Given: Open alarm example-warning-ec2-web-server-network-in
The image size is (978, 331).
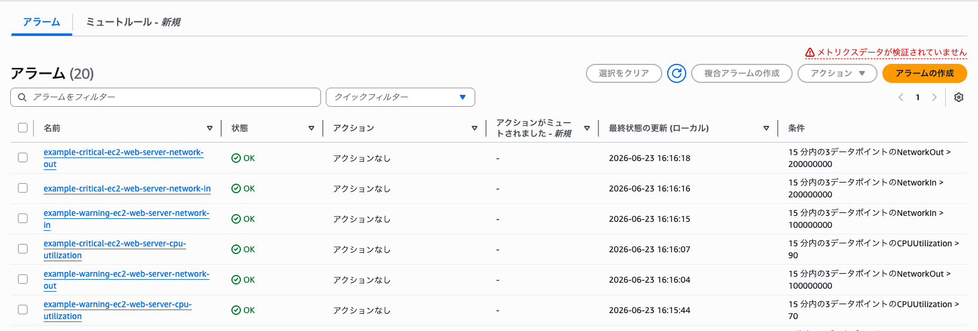Looking at the screenshot, I should (126, 219).
